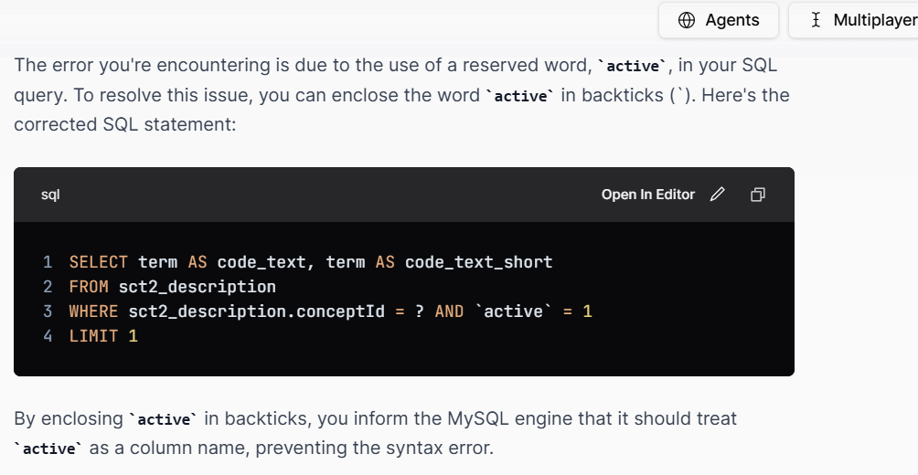This screenshot has width=918, height=475.
Task: Copy the SQL code with the copy icon
Action: pyautogui.click(x=758, y=195)
